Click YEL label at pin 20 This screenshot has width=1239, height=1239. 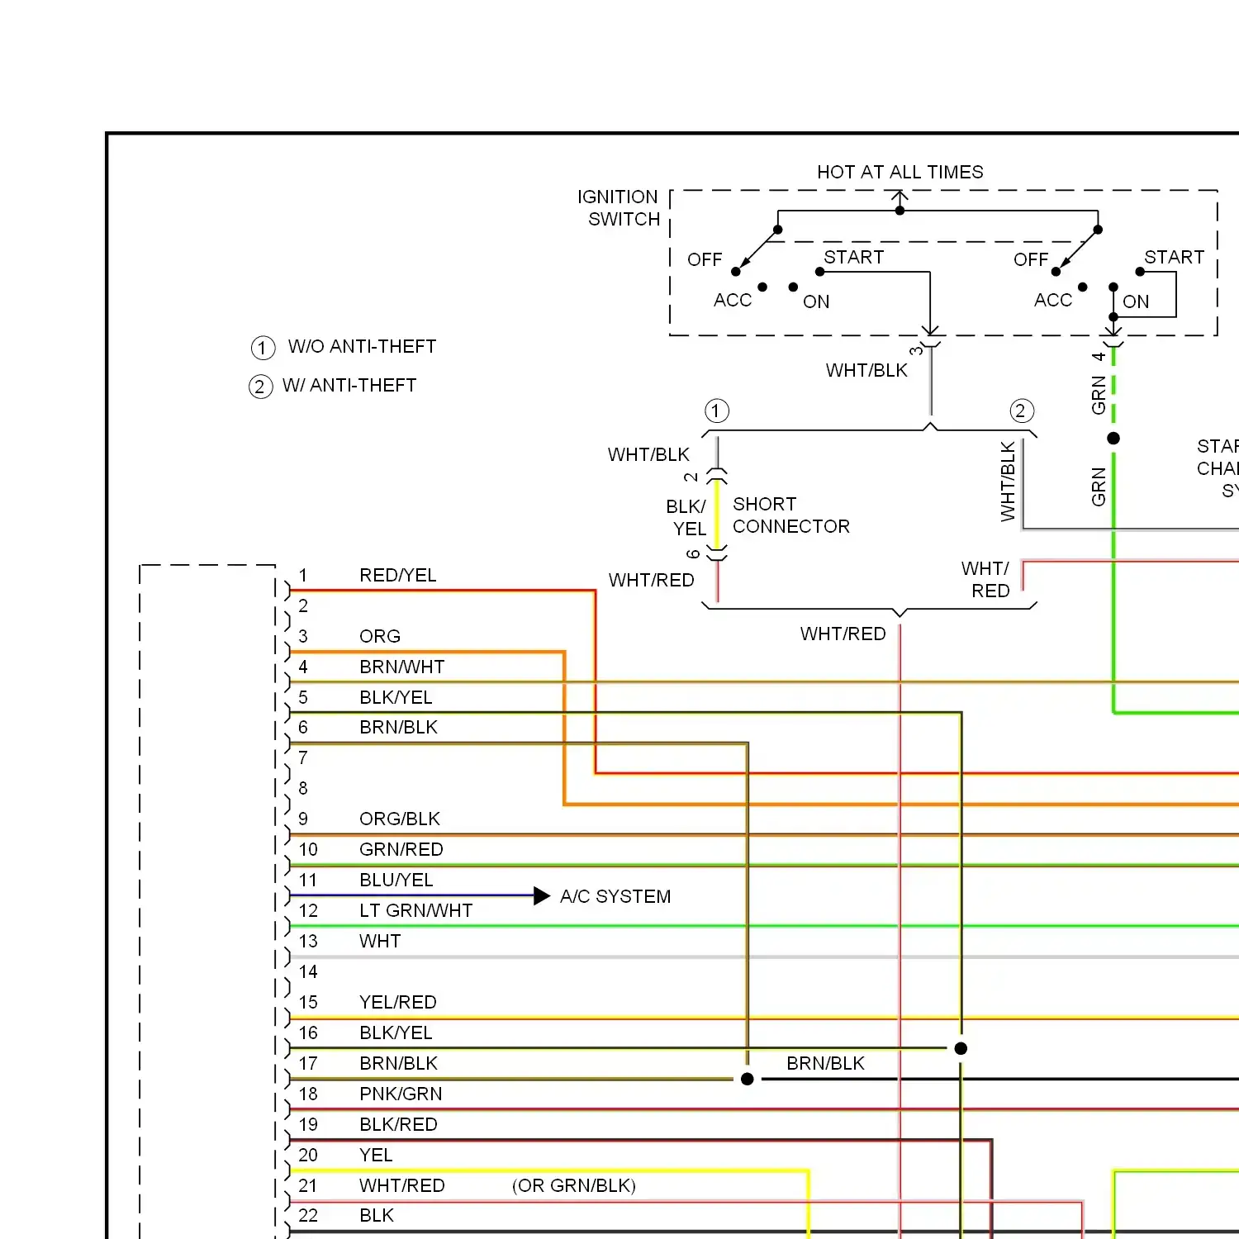pyautogui.click(x=376, y=1156)
